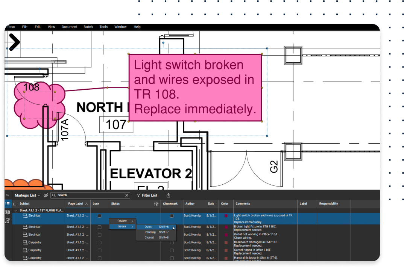Click markup icon of Outlet not working row

25,235
